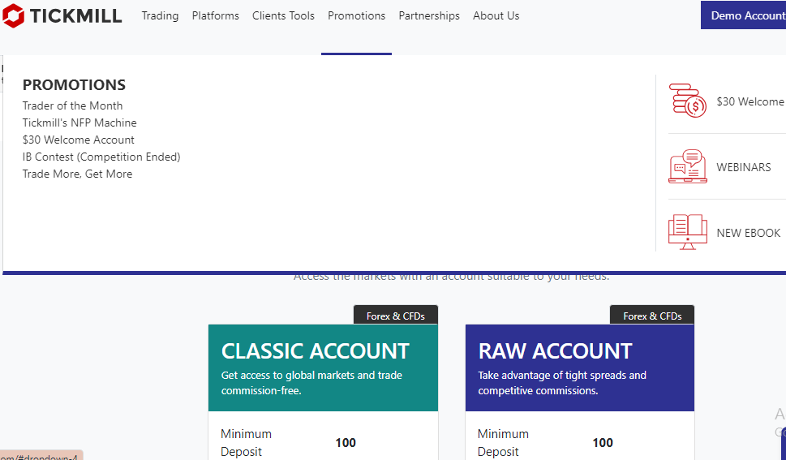Open the About Us menu
This screenshot has height=460, width=786.
point(496,16)
